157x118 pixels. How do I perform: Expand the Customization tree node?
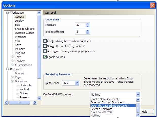(x=12, y=65)
